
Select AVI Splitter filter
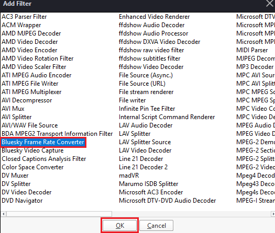tap(17, 117)
